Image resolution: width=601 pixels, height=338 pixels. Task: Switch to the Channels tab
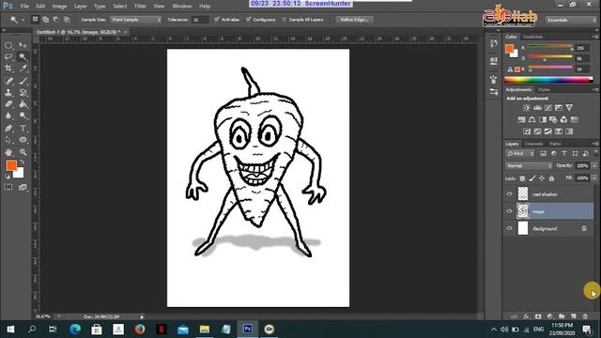click(x=534, y=144)
